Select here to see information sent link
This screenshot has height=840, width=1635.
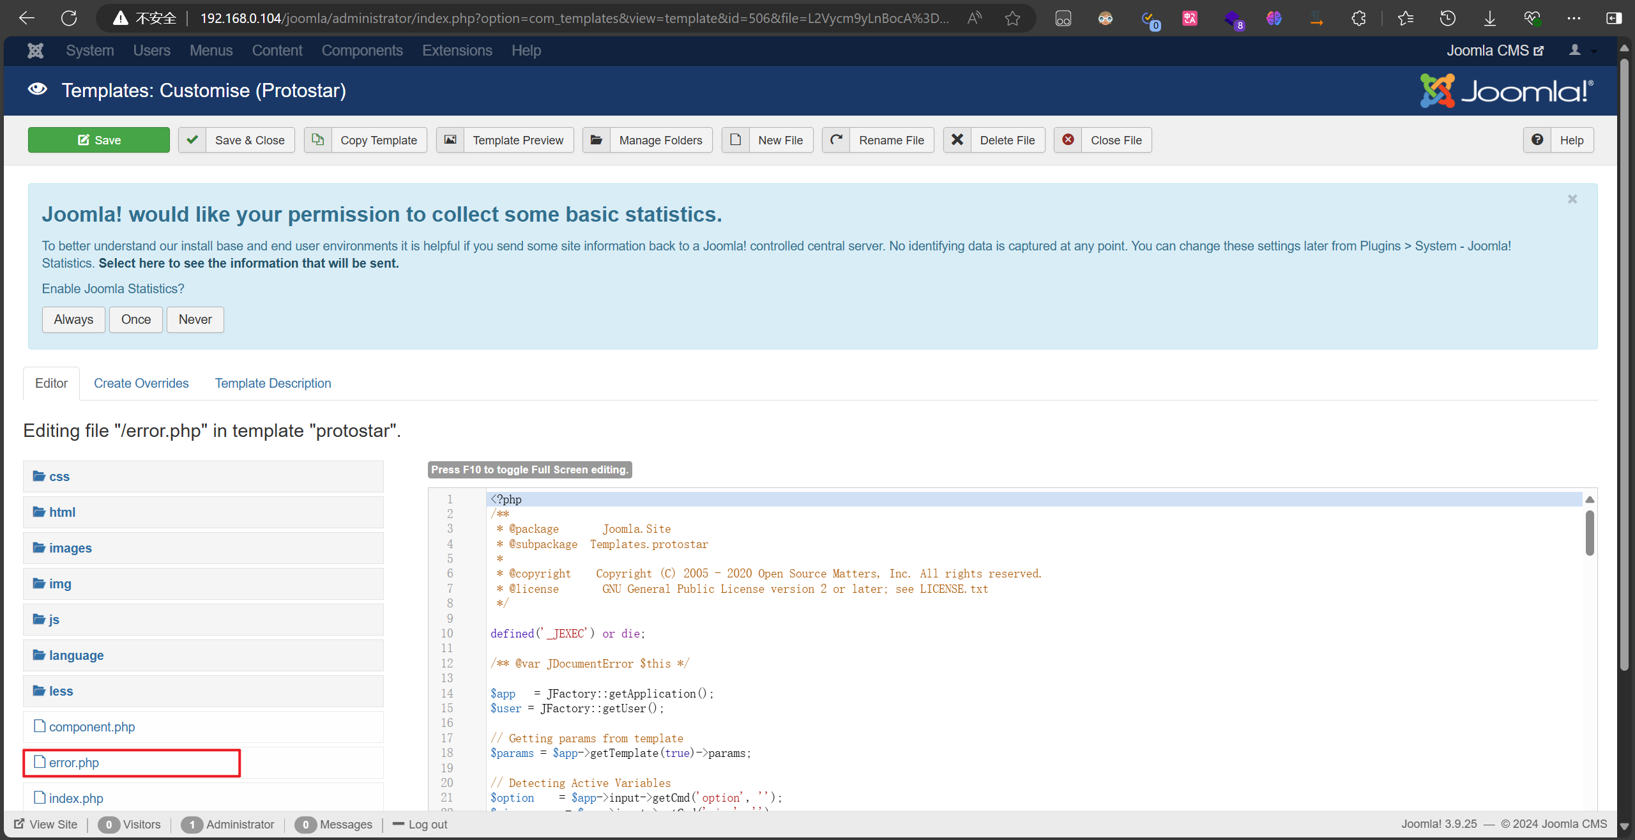point(249,263)
